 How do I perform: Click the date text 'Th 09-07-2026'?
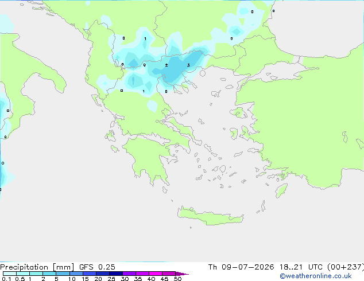[241, 267]
